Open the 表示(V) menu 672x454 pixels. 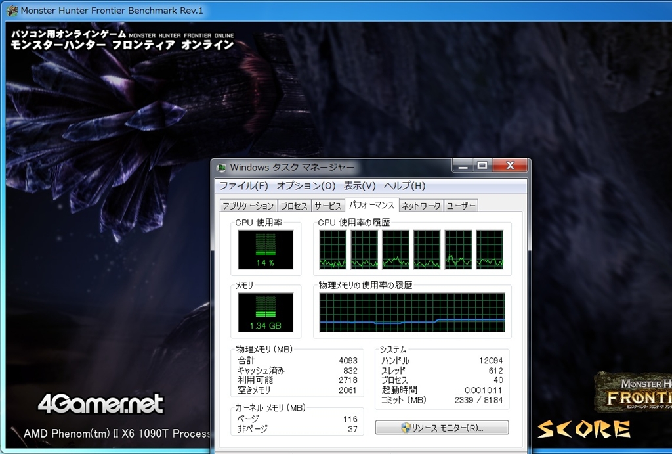tap(360, 186)
